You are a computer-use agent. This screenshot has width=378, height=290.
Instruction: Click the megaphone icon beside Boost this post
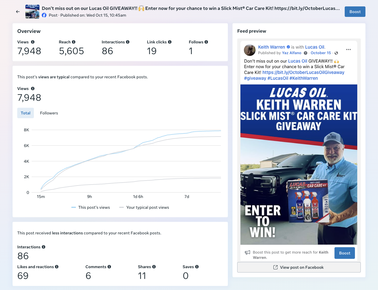[x=247, y=252]
